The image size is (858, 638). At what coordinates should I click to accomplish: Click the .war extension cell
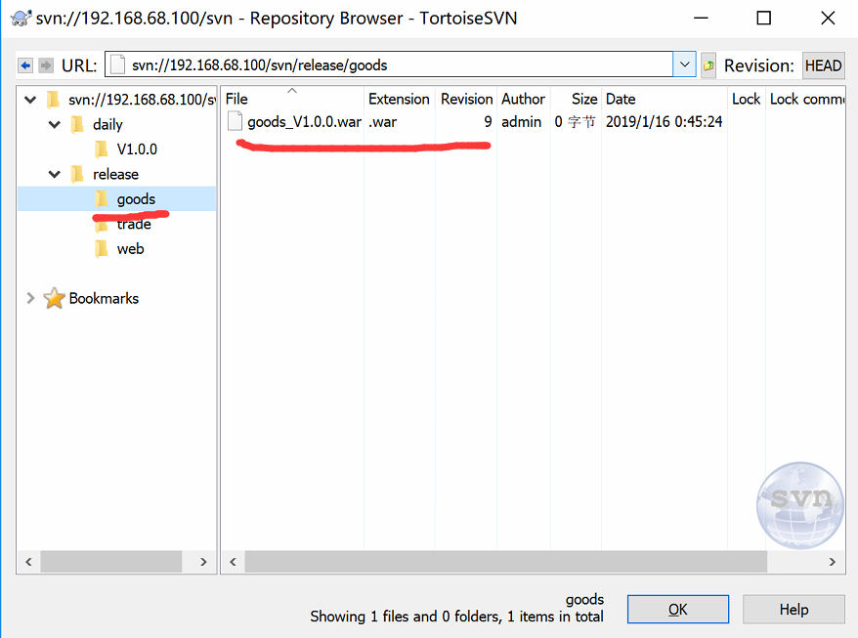(x=382, y=121)
